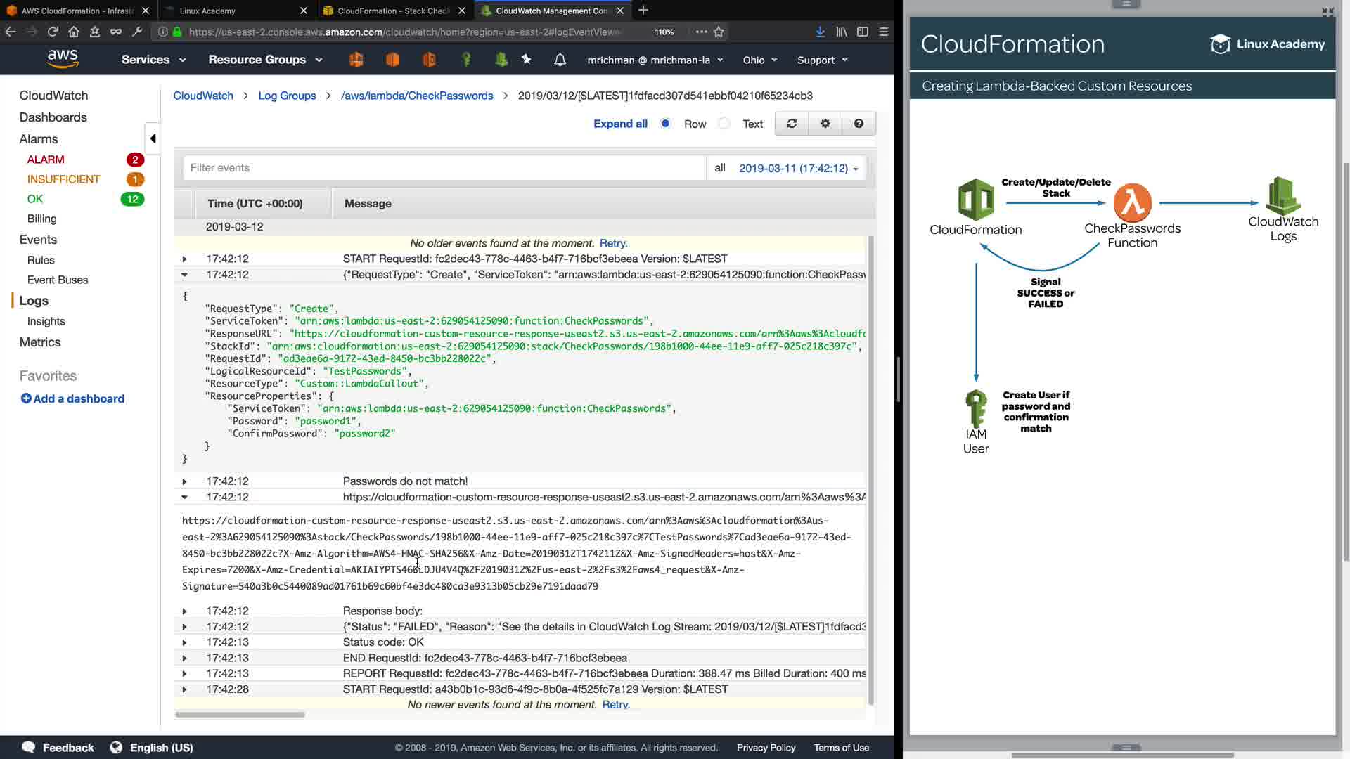Click the pin shortcuts icon in AWS navbar
Image resolution: width=1350 pixels, height=759 pixels.
point(527,60)
